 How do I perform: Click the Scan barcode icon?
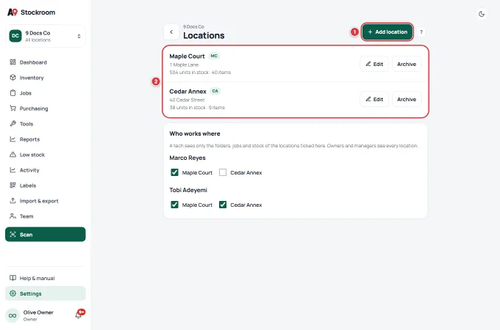click(12, 235)
